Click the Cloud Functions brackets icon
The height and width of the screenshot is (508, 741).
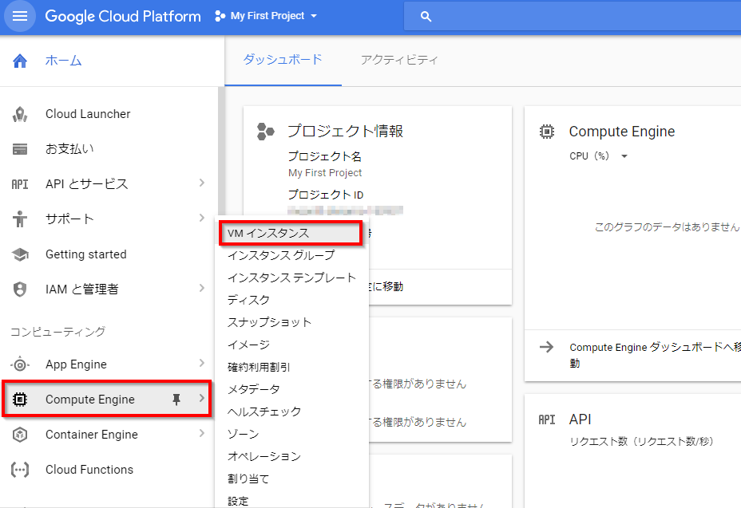(x=20, y=470)
